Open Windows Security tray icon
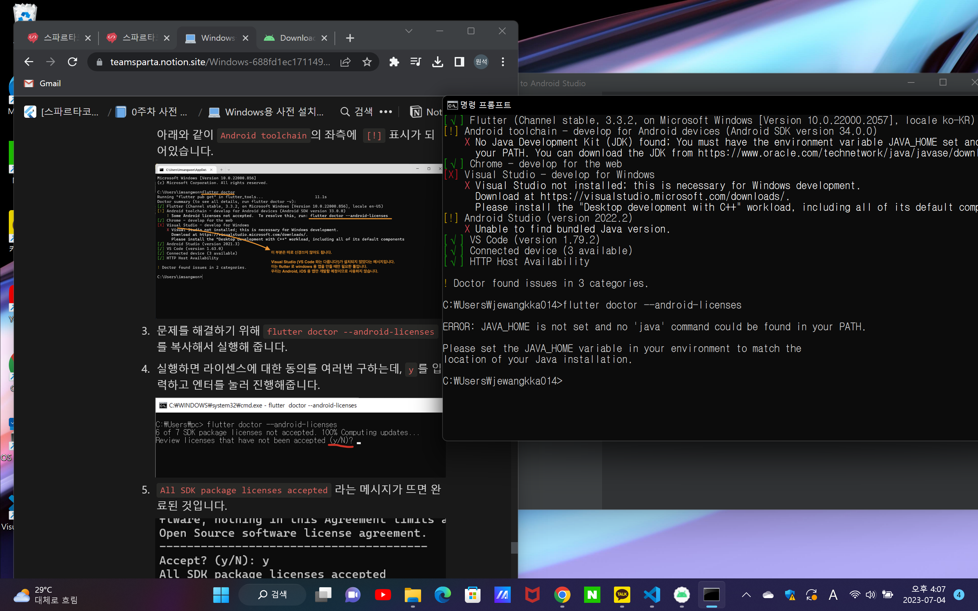This screenshot has width=978, height=611. click(790, 595)
